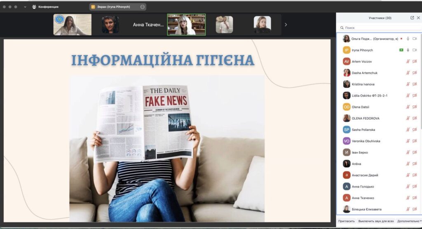Viewport: 422px width, 229px height.
Task: Pop out the Участники panel
Action: coord(412,18)
